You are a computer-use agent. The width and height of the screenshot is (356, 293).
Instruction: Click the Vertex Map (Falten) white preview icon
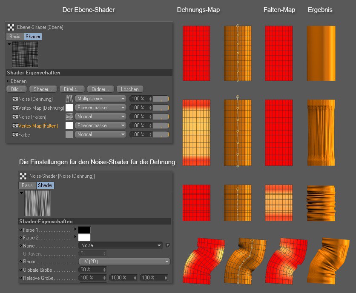point(69,125)
